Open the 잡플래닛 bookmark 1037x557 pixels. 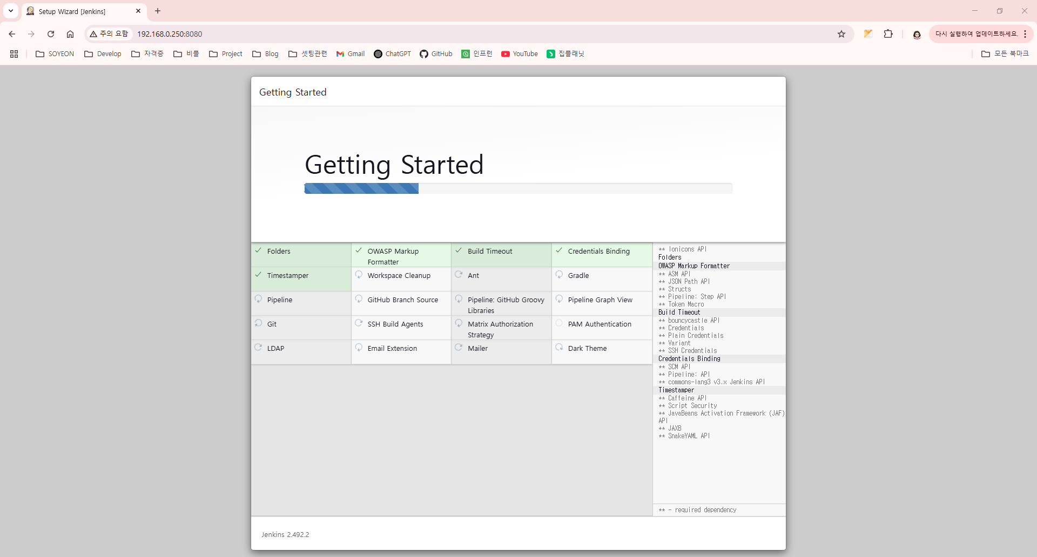click(x=565, y=54)
